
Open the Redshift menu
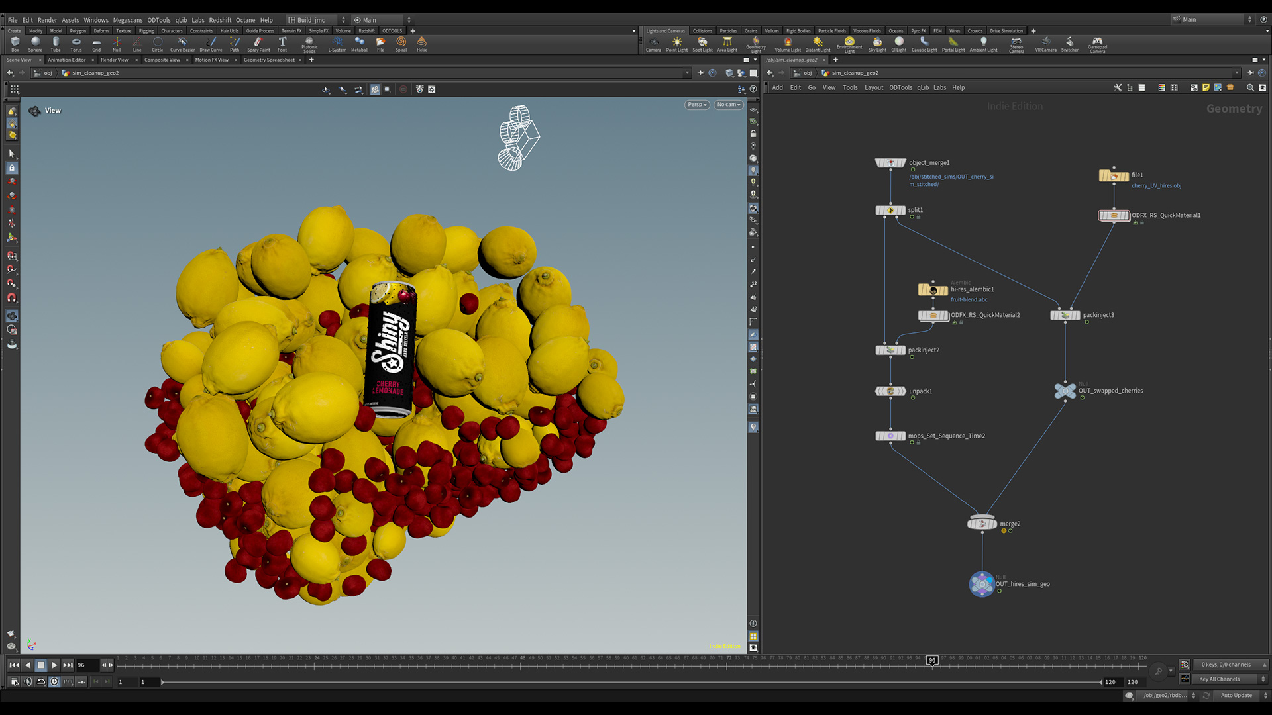click(220, 20)
